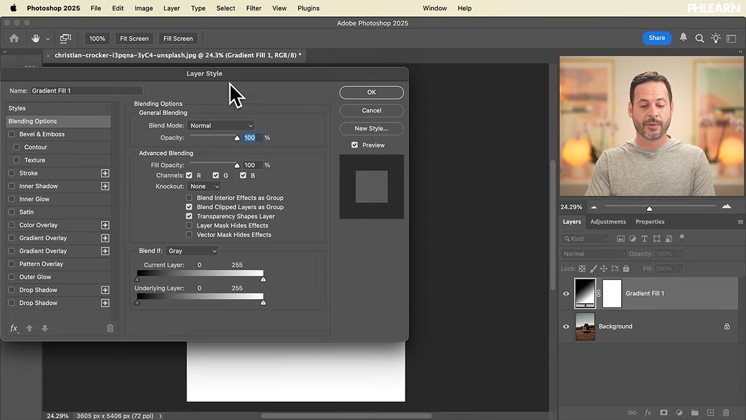Click delete layer trash icon in Layers panel
The width and height of the screenshot is (746, 420).
tap(726, 413)
